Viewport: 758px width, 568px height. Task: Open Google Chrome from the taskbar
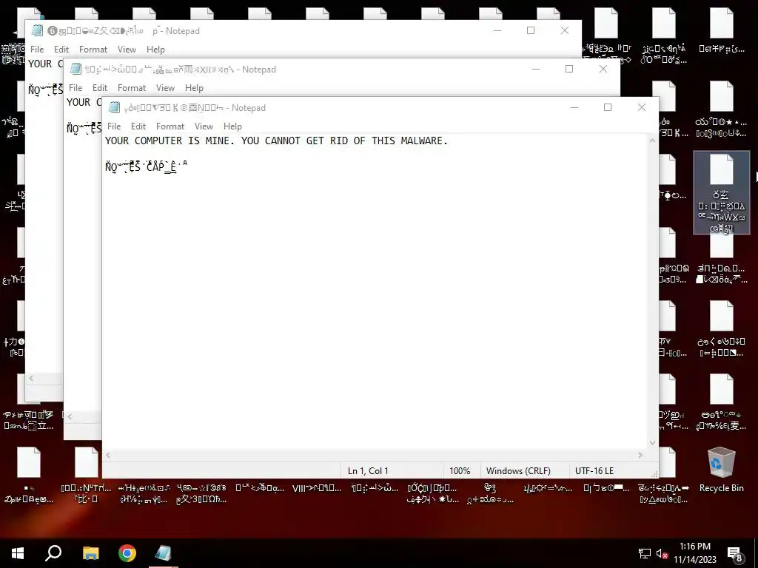[x=127, y=553]
